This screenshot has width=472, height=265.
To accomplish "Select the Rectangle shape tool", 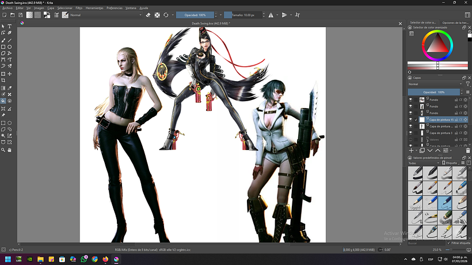I will click(x=3, y=47).
